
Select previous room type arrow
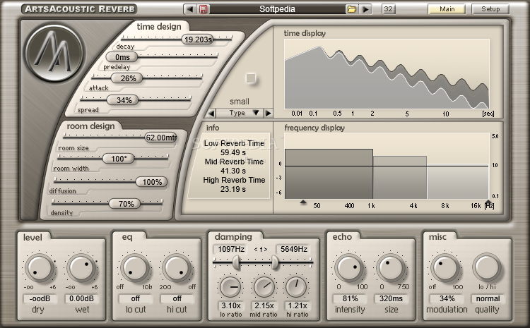212,113
